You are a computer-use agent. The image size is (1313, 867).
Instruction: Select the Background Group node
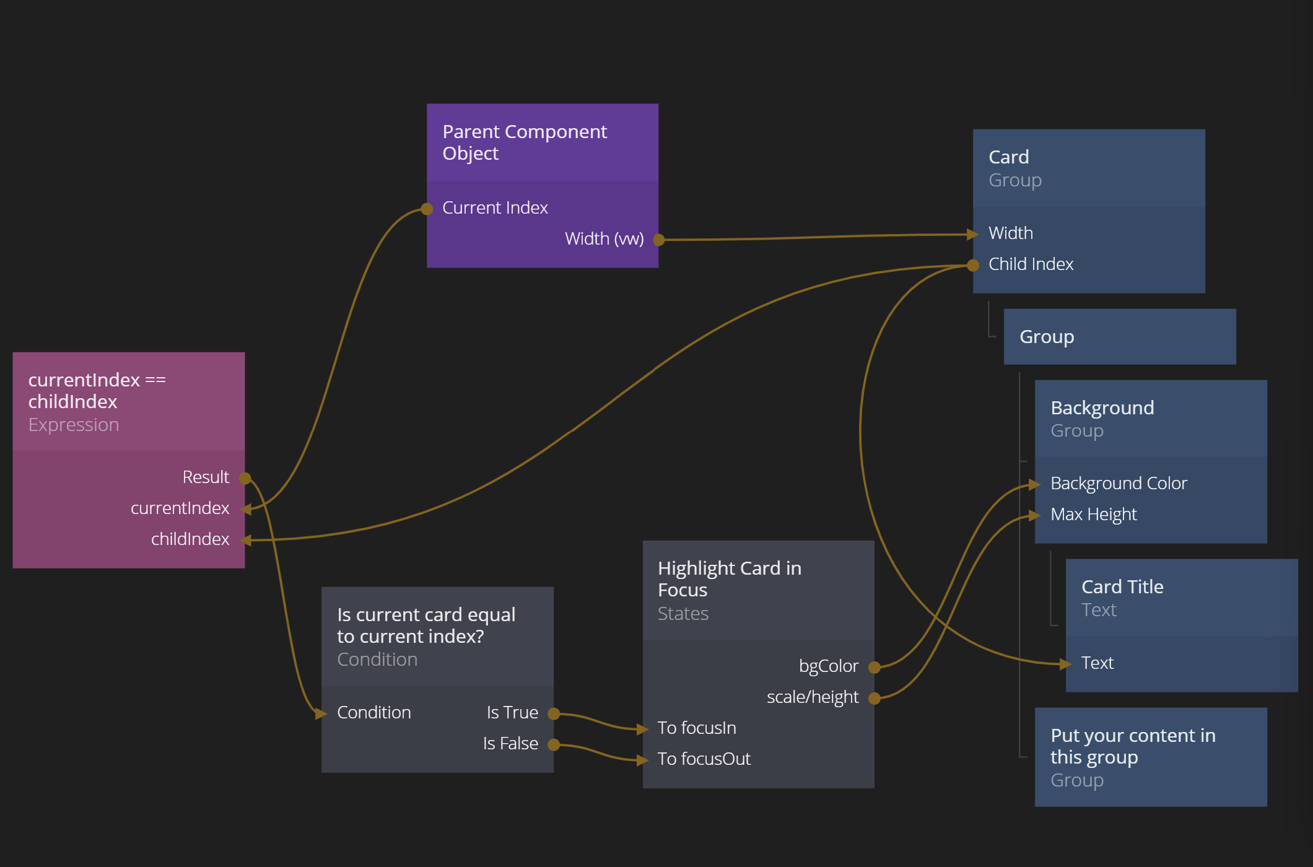pyautogui.click(x=1150, y=419)
